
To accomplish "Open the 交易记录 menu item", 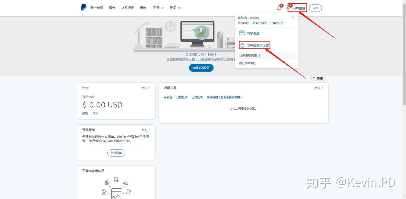I will (x=127, y=8).
